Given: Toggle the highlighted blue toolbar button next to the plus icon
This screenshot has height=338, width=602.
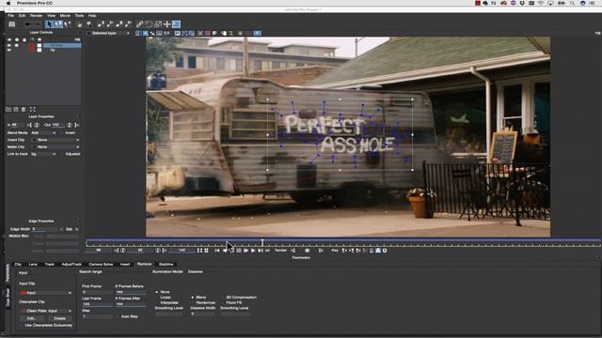Looking at the screenshot, I should point(176,24).
